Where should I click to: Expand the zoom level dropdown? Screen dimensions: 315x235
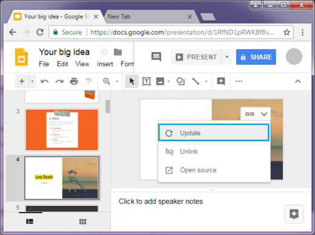pyautogui.click(x=117, y=81)
